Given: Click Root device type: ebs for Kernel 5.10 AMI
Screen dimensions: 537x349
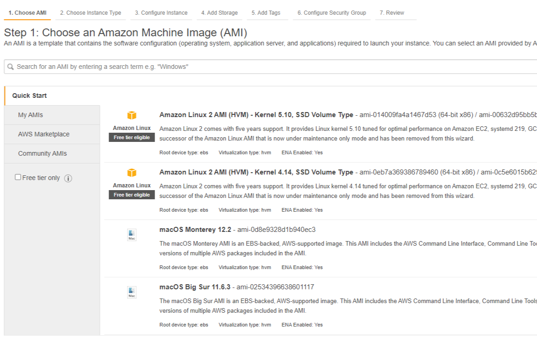Looking at the screenshot, I should pyautogui.click(x=184, y=152).
